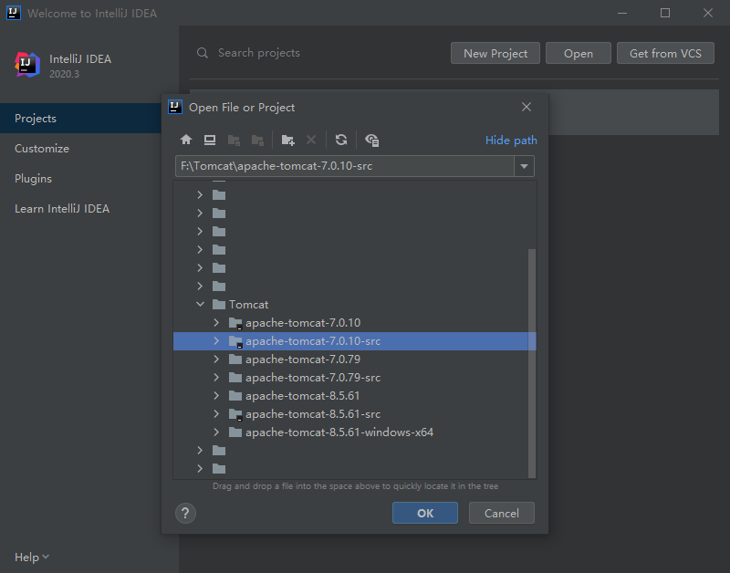Click the help question mark button
730x573 pixels.
pos(185,513)
